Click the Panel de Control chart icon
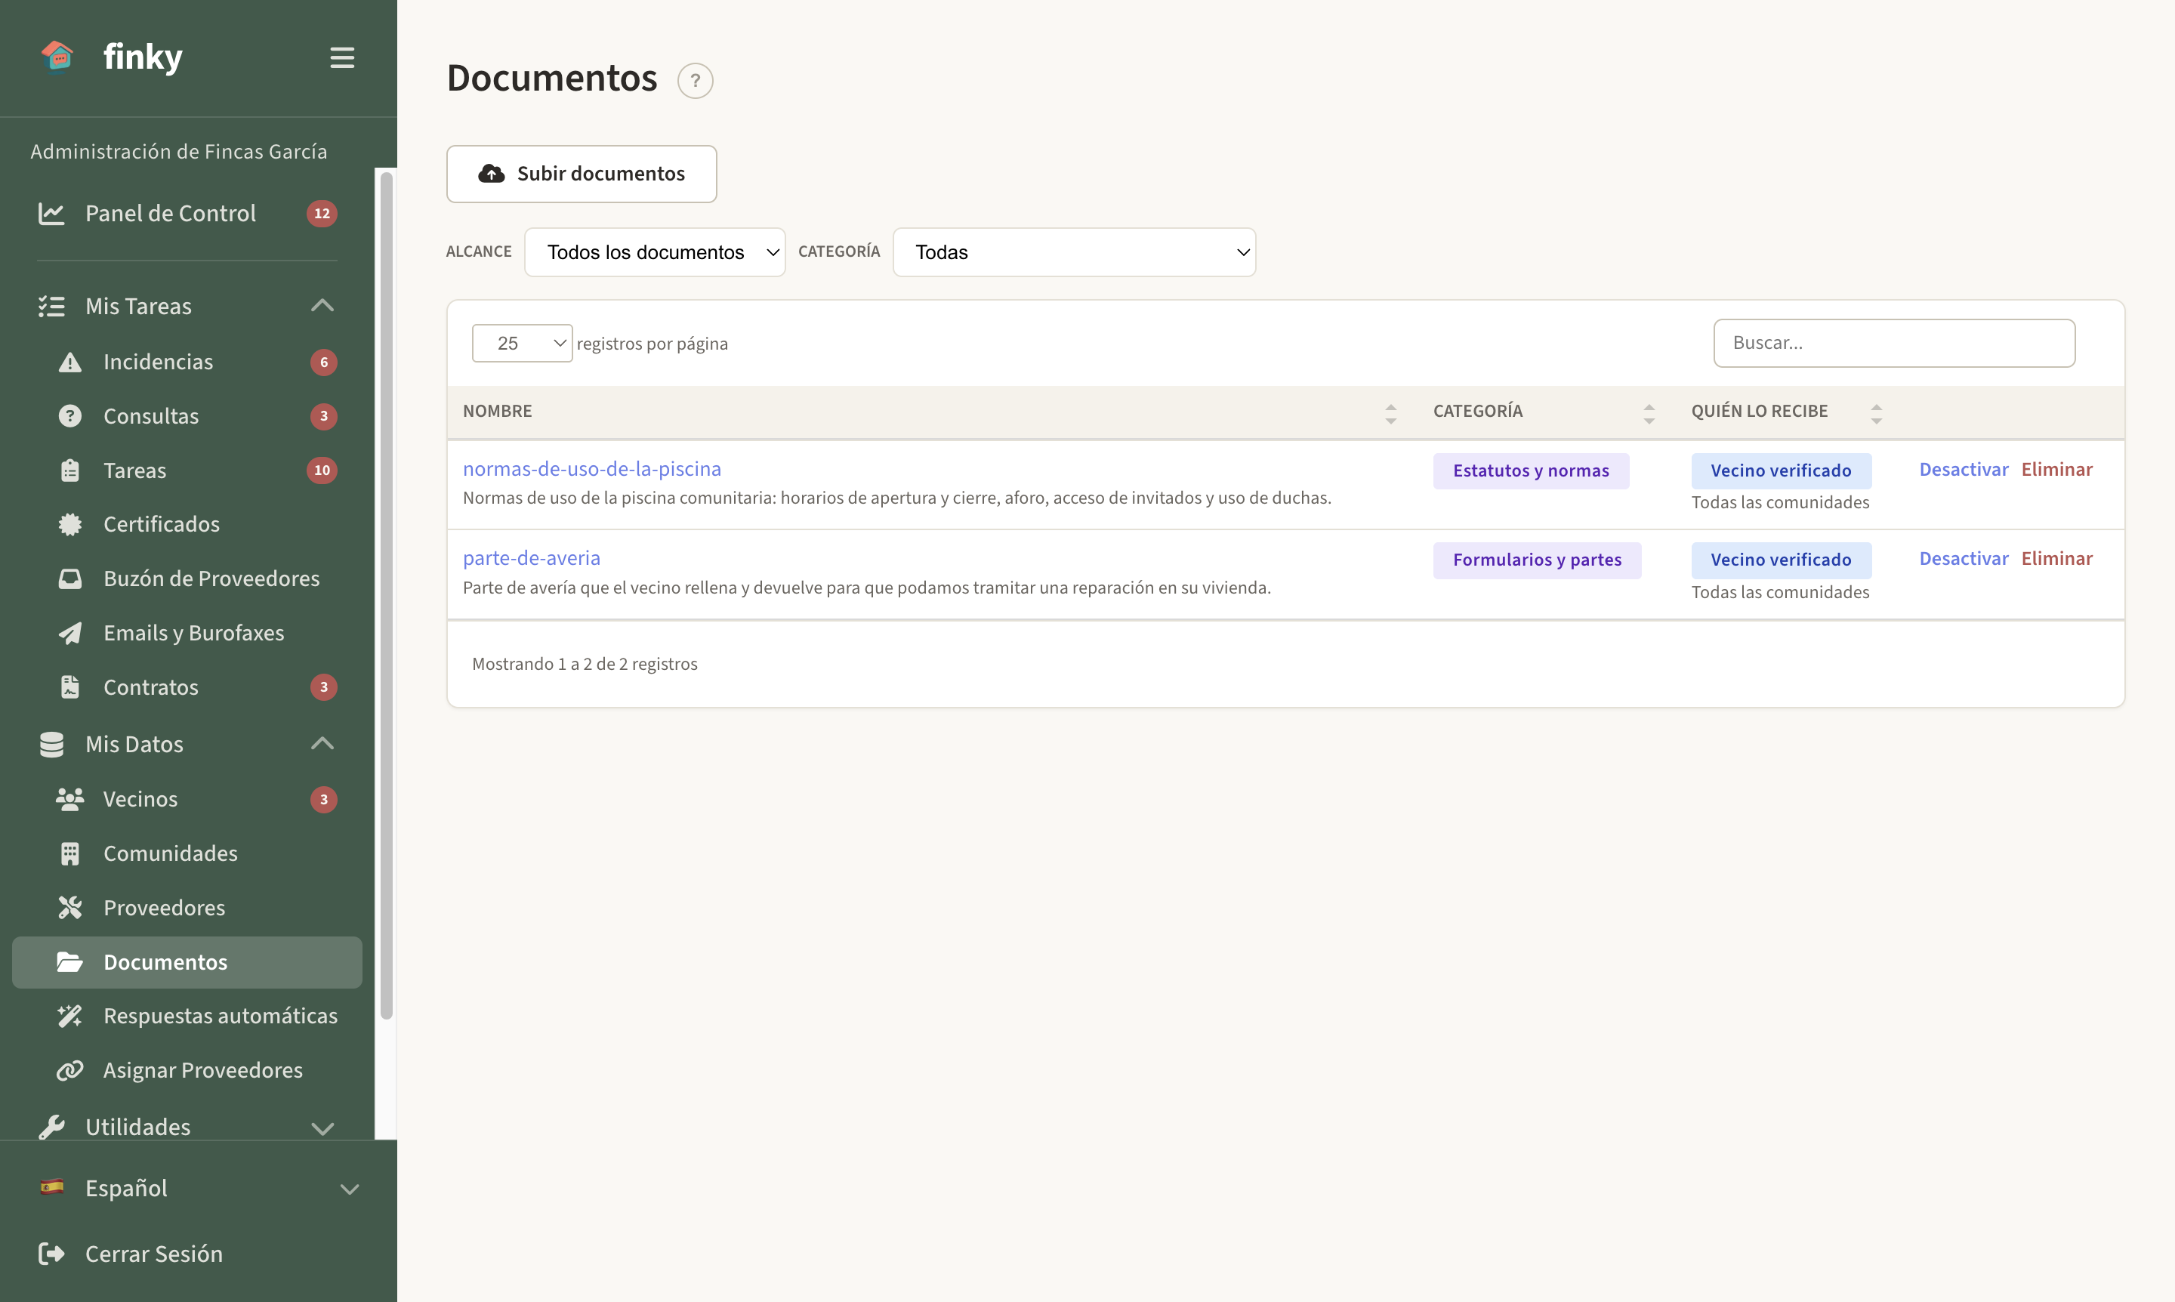This screenshot has height=1302, width=2175. (52, 213)
